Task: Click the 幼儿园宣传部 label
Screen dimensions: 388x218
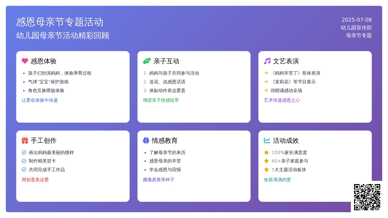Action: 356,28
